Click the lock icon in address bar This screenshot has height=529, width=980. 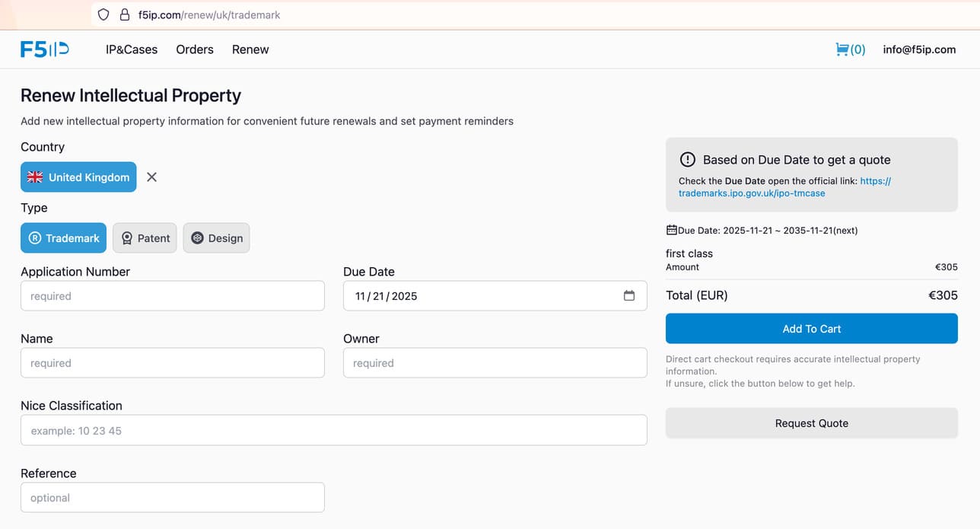(x=125, y=14)
